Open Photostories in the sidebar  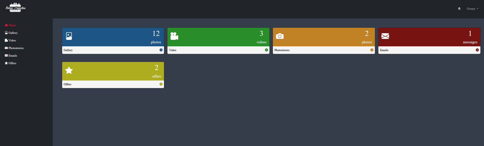[x=14, y=48]
